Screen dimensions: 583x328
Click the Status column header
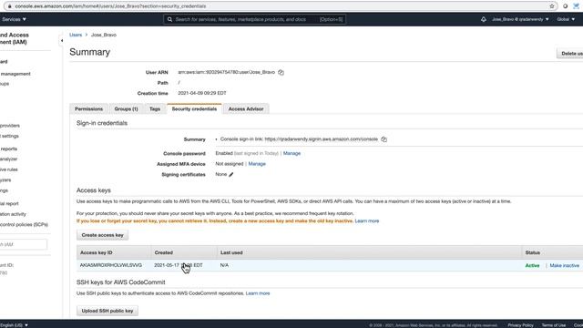532,252
